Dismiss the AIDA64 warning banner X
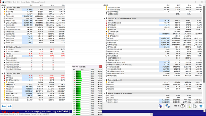206x116 pixels. click(204, 111)
